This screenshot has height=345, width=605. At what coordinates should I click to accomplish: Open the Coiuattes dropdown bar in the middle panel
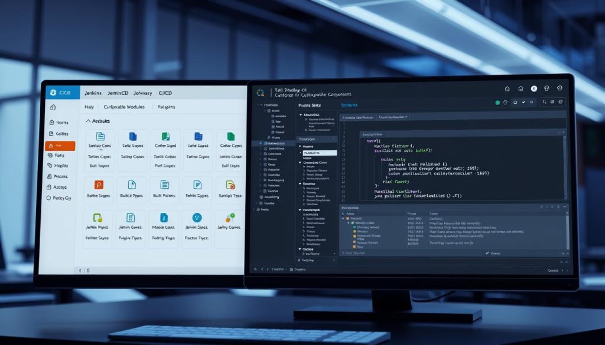(317, 139)
